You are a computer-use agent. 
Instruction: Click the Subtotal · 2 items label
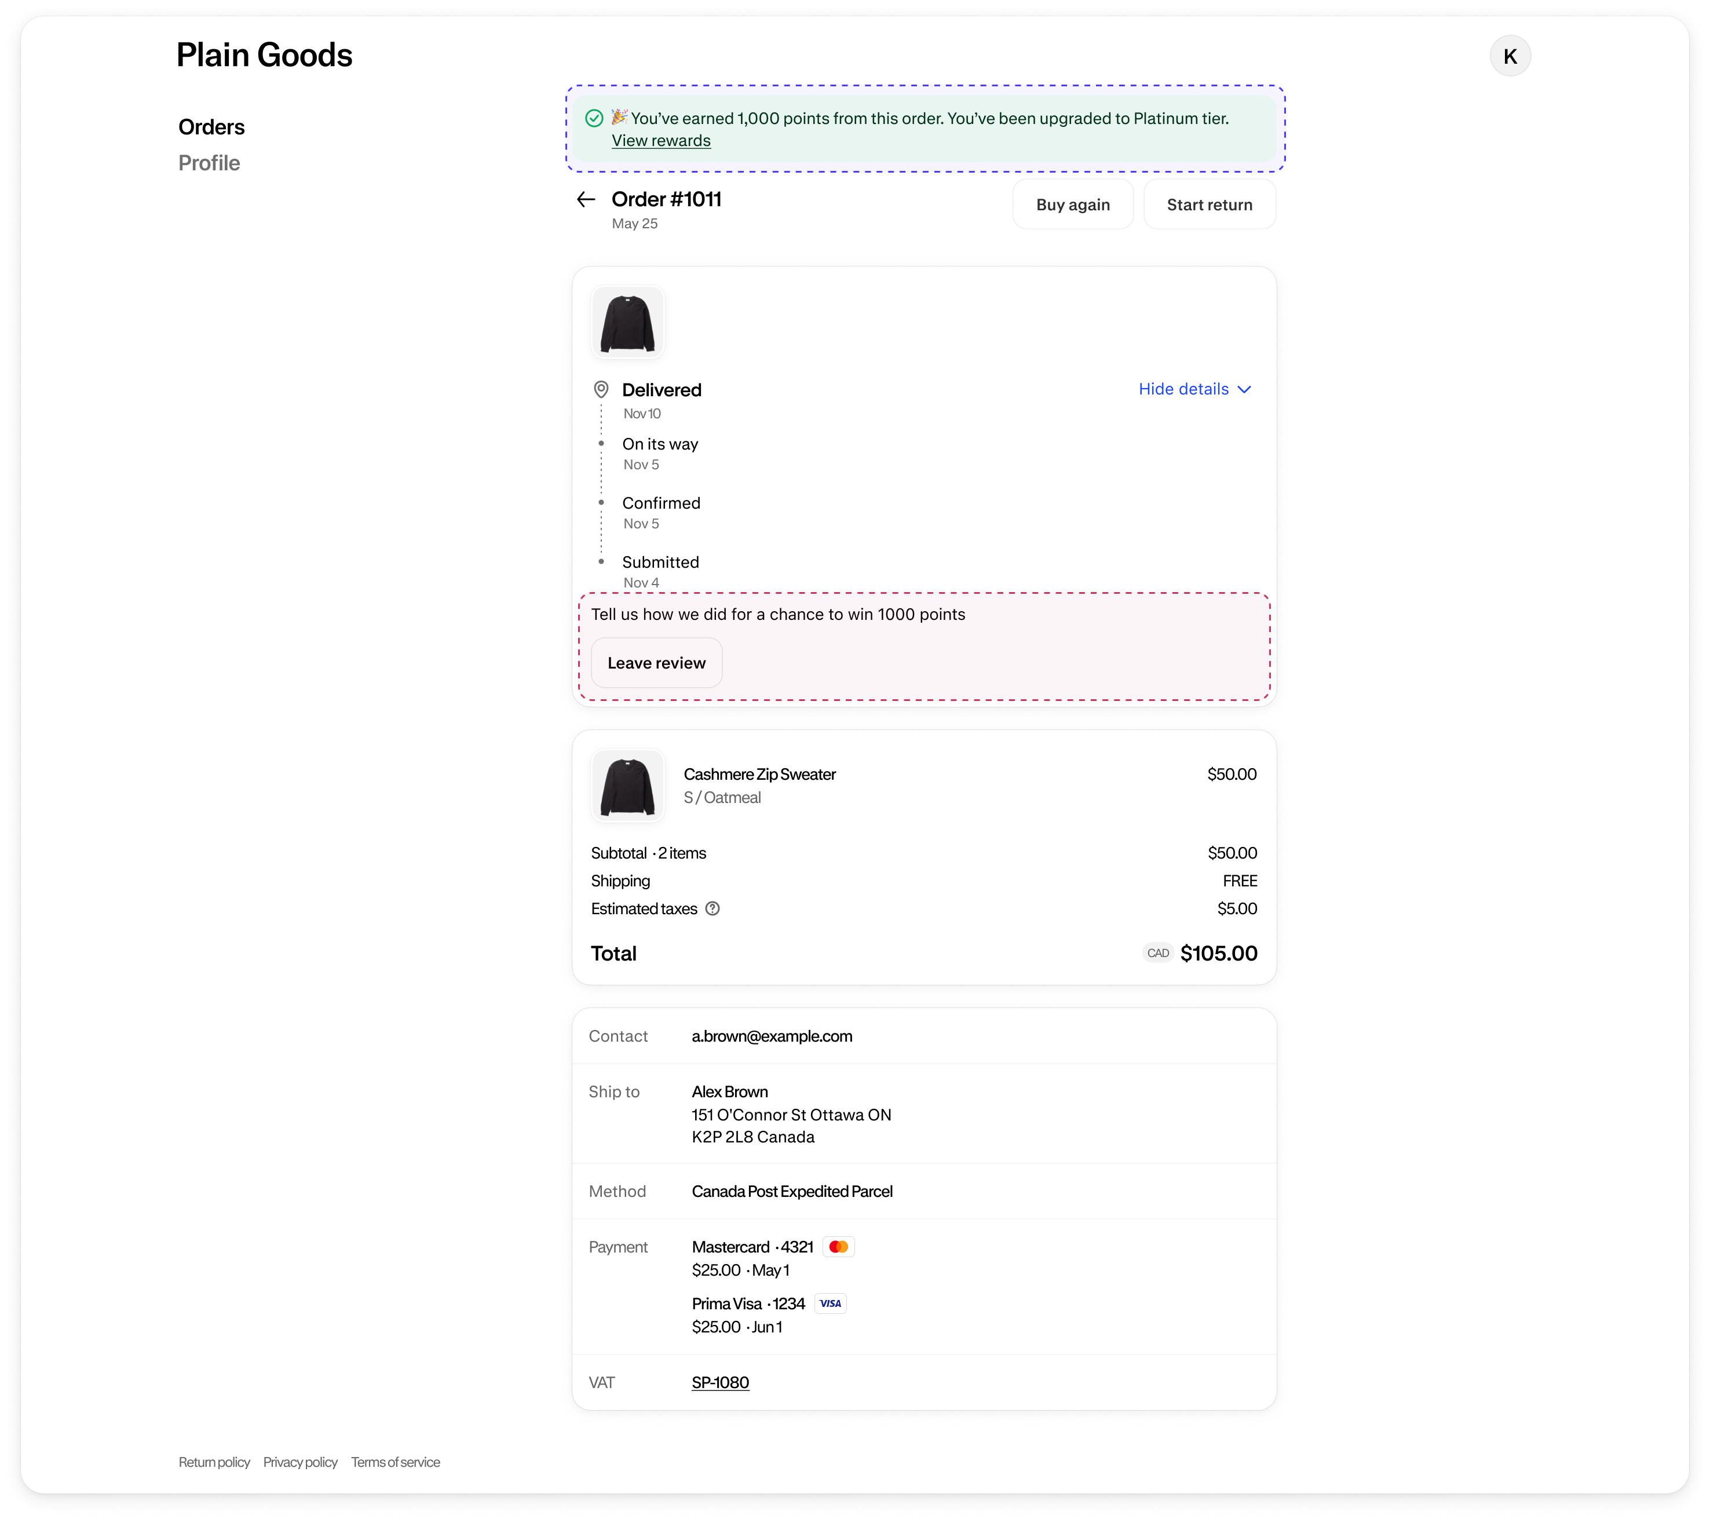648,853
